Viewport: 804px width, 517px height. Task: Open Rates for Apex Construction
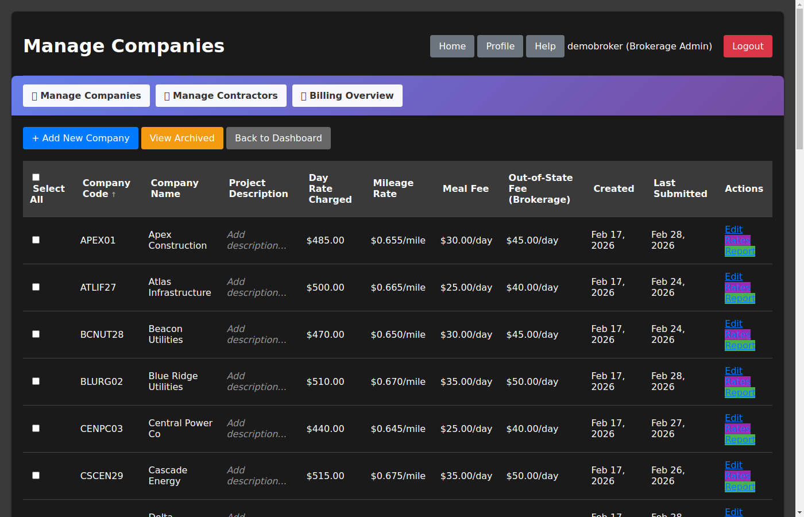(737, 240)
